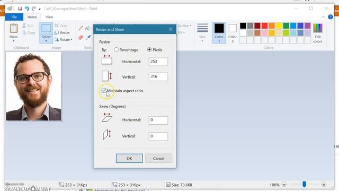Screen dimensions: 339x191
Task: Click the Crop command
Action: tap(61, 26)
